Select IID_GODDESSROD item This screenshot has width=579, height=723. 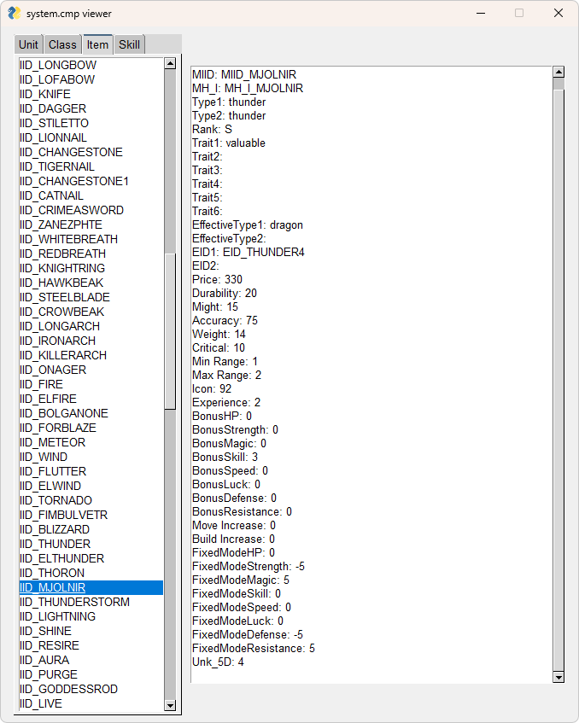pos(68,689)
